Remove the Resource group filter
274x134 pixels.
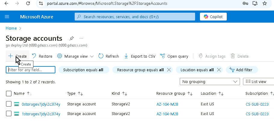(x=169, y=70)
